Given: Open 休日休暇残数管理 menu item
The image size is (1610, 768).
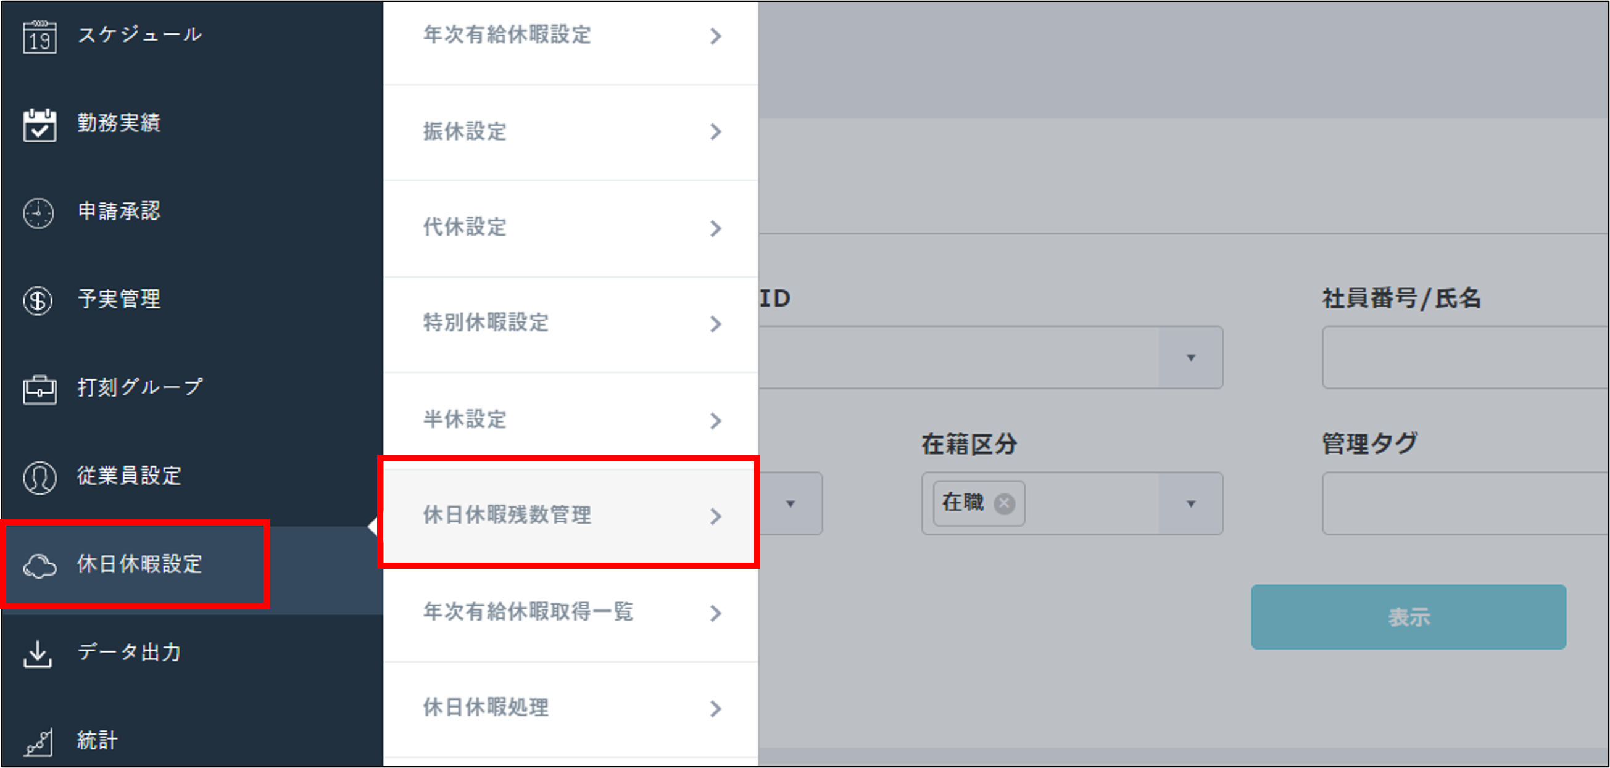Looking at the screenshot, I should click(x=507, y=515).
